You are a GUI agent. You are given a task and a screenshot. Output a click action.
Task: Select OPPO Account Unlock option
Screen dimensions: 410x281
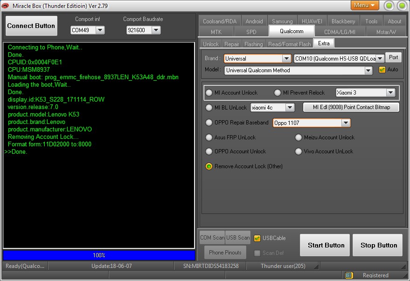[209, 151]
